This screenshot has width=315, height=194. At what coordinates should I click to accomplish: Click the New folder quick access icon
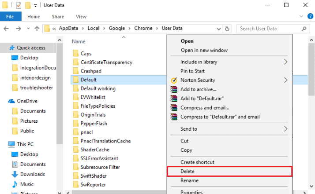tap(28, 5)
